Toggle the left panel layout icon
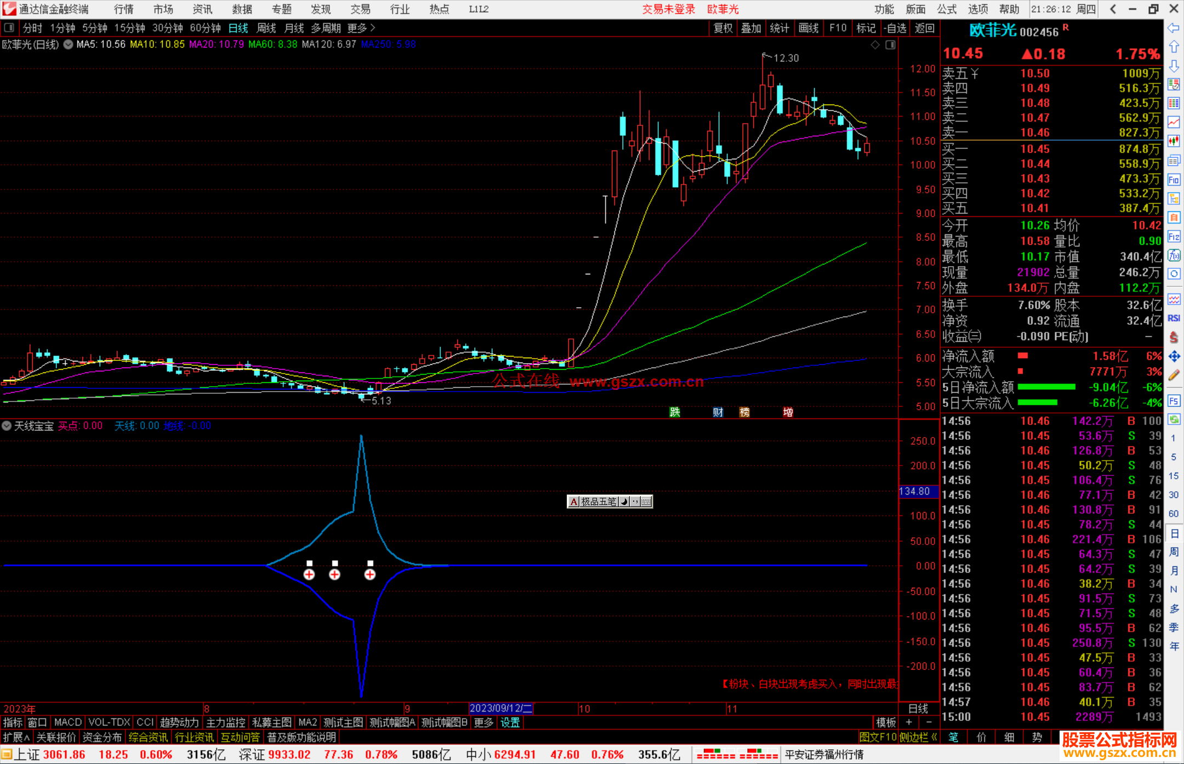 (x=9, y=28)
